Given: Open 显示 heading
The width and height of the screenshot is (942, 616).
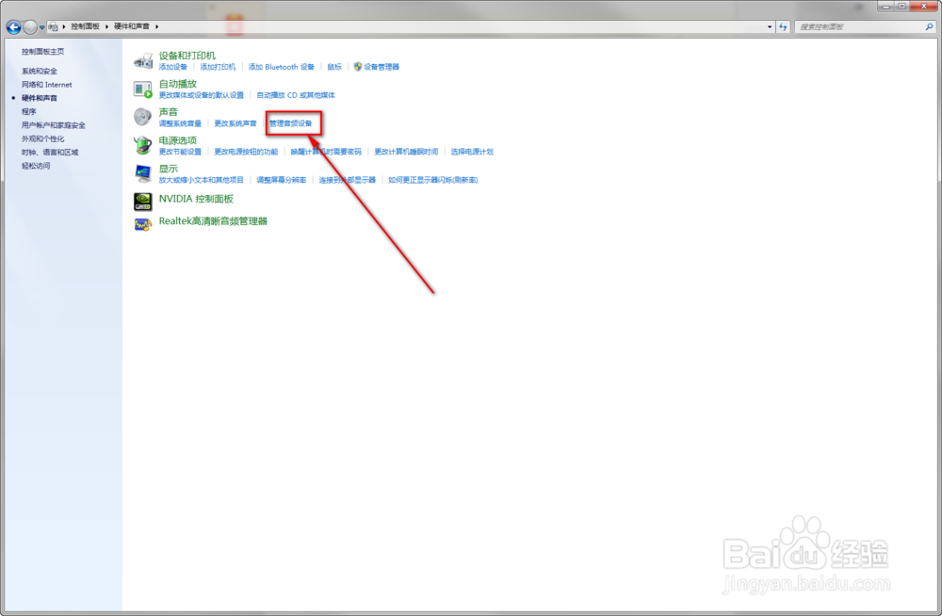Looking at the screenshot, I should tap(169, 169).
